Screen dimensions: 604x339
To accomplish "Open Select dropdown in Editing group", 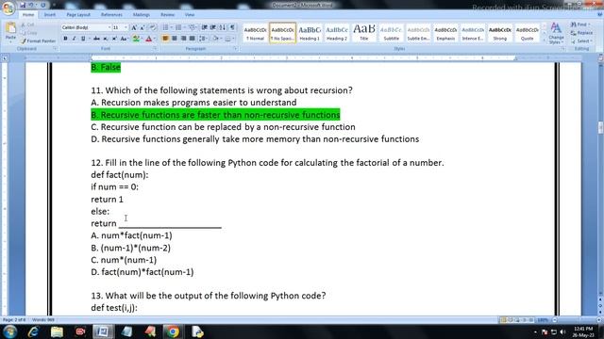I will 581,40.
